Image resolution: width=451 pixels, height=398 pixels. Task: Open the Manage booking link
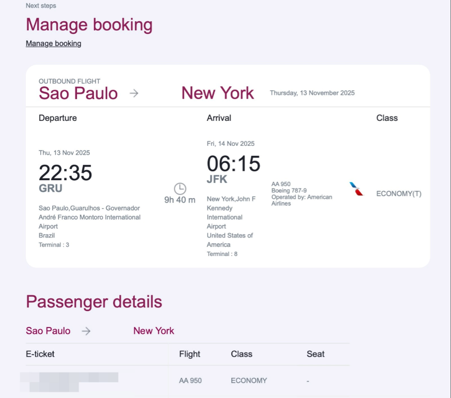54,43
